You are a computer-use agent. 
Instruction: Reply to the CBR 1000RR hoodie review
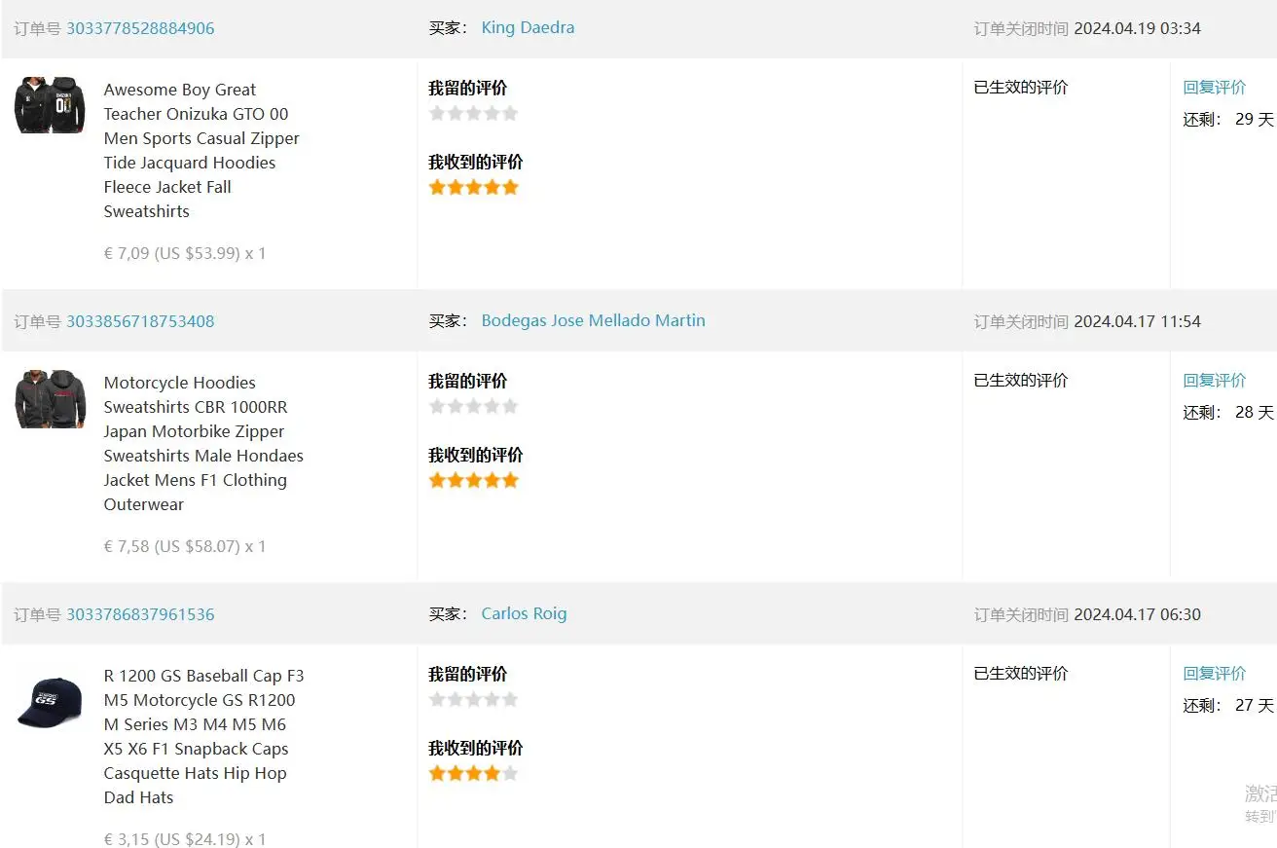pos(1214,381)
